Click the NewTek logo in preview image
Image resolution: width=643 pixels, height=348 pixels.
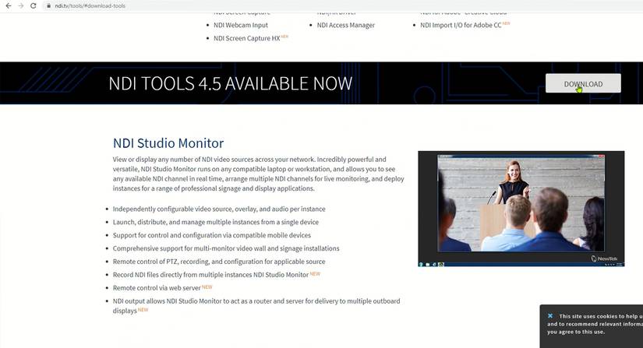tap(604, 258)
